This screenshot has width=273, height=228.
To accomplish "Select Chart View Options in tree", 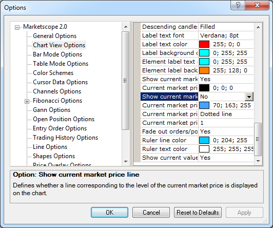I will click(59, 45).
